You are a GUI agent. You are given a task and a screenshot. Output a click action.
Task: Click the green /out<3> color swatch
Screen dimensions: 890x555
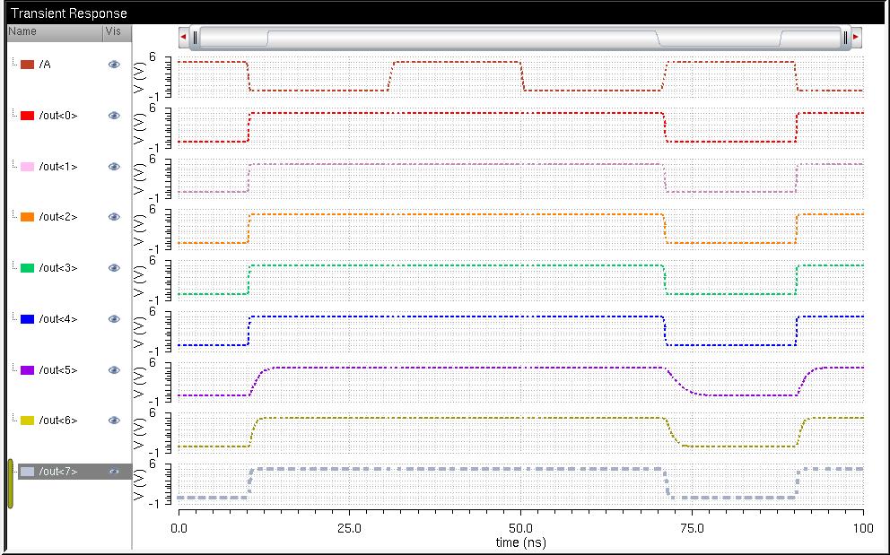point(27,268)
